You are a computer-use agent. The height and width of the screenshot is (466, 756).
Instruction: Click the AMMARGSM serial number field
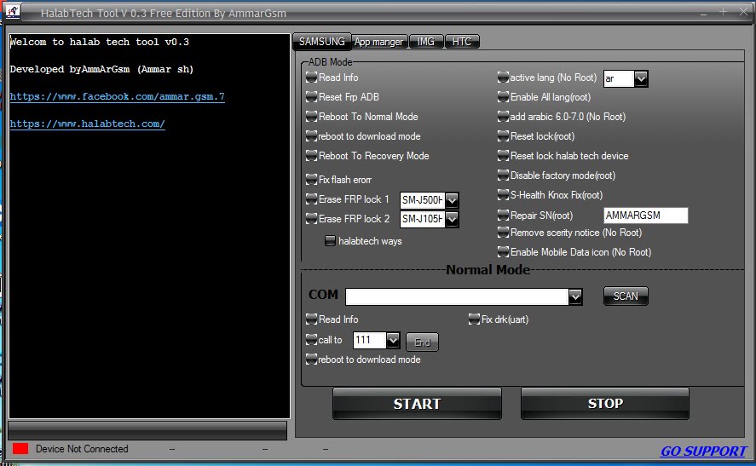[x=645, y=216]
